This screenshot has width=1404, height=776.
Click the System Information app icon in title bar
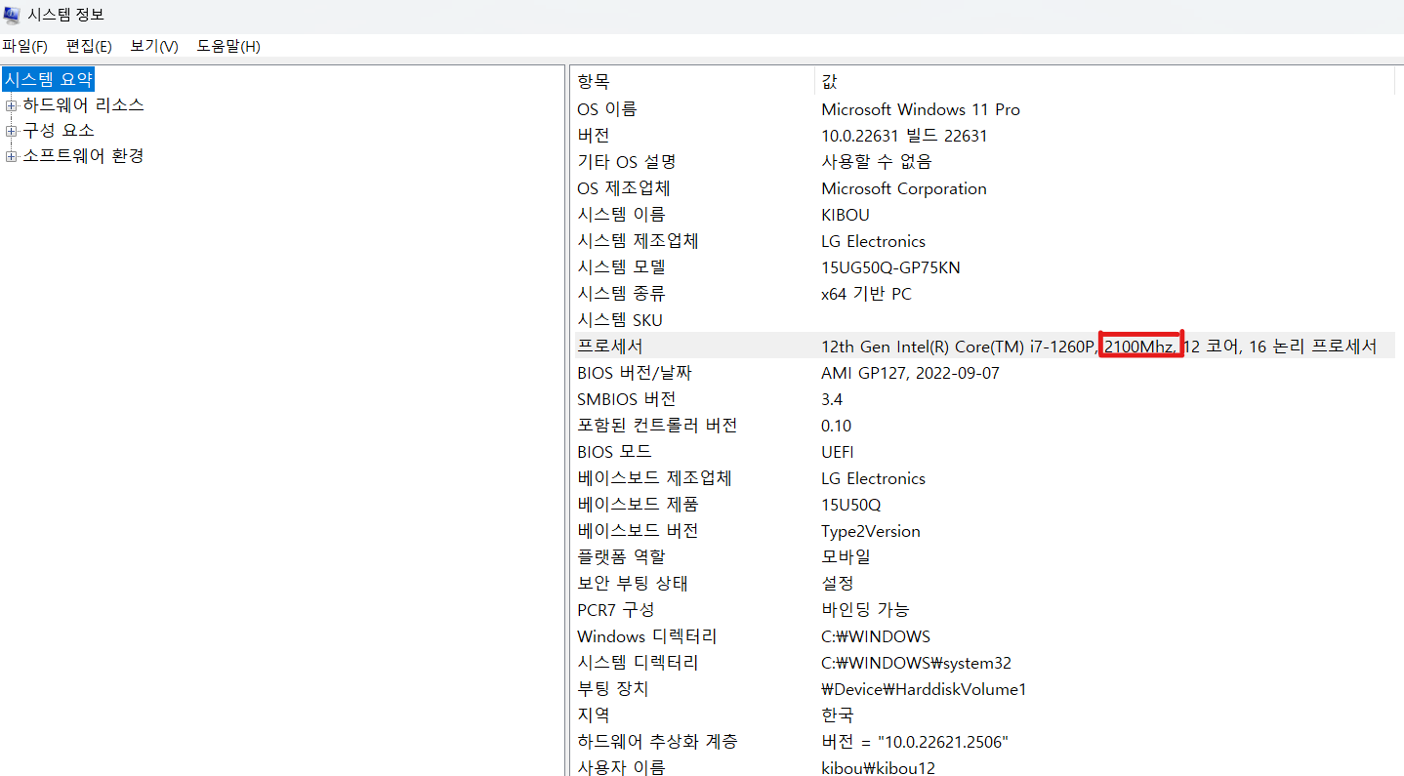point(12,15)
